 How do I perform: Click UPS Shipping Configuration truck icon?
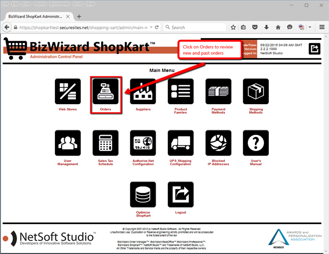coord(181,143)
